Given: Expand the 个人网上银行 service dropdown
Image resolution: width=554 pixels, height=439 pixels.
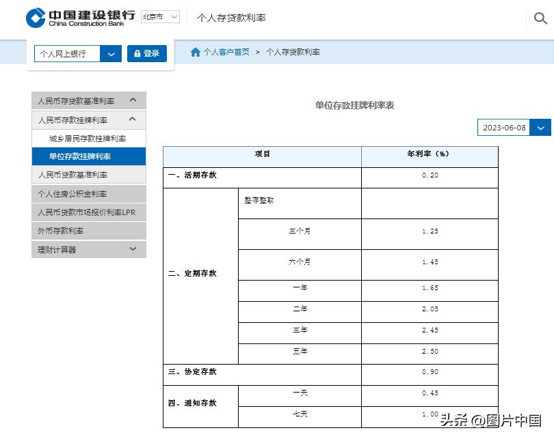Looking at the screenshot, I should pyautogui.click(x=110, y=53).
